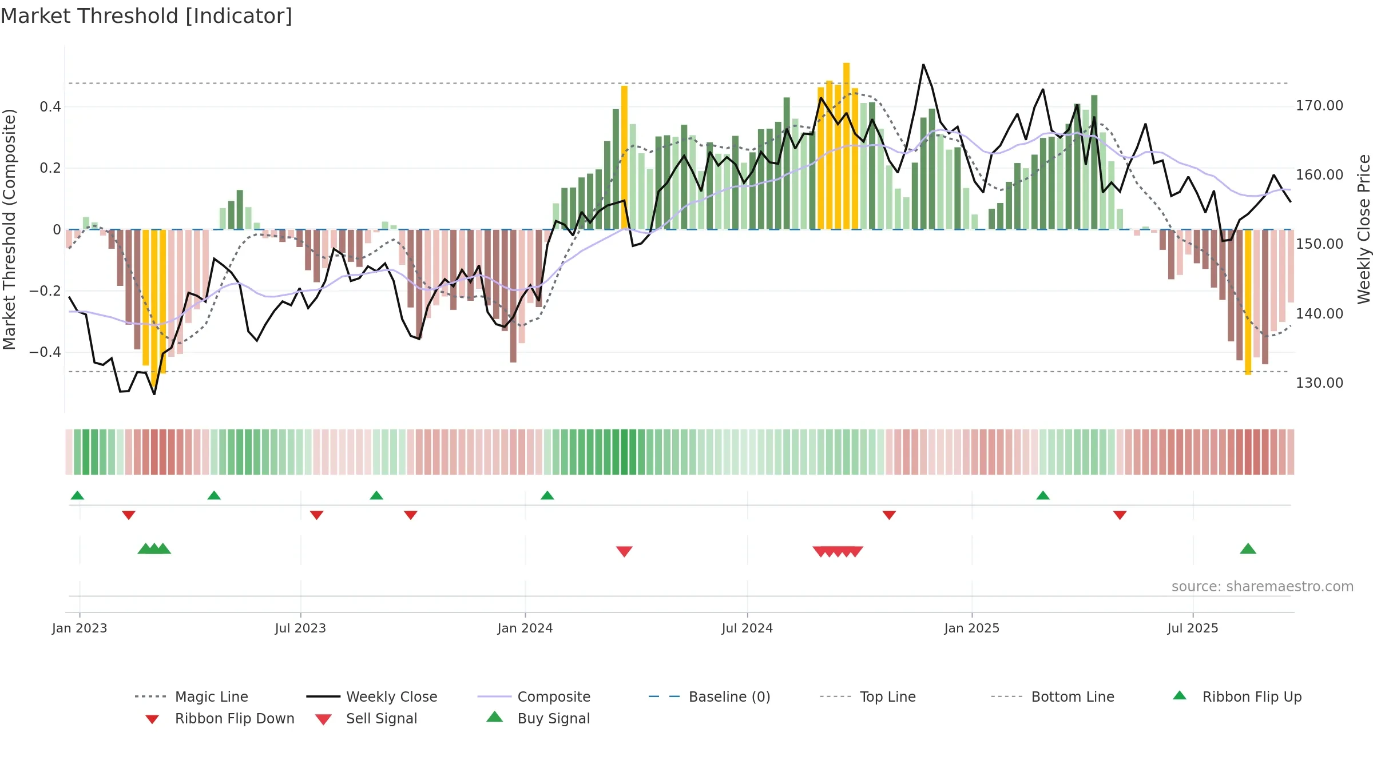Click the Ribbon Flip Up marker in early 2025
This screenshot has width=1373, height=772.
coord(1043,495)
